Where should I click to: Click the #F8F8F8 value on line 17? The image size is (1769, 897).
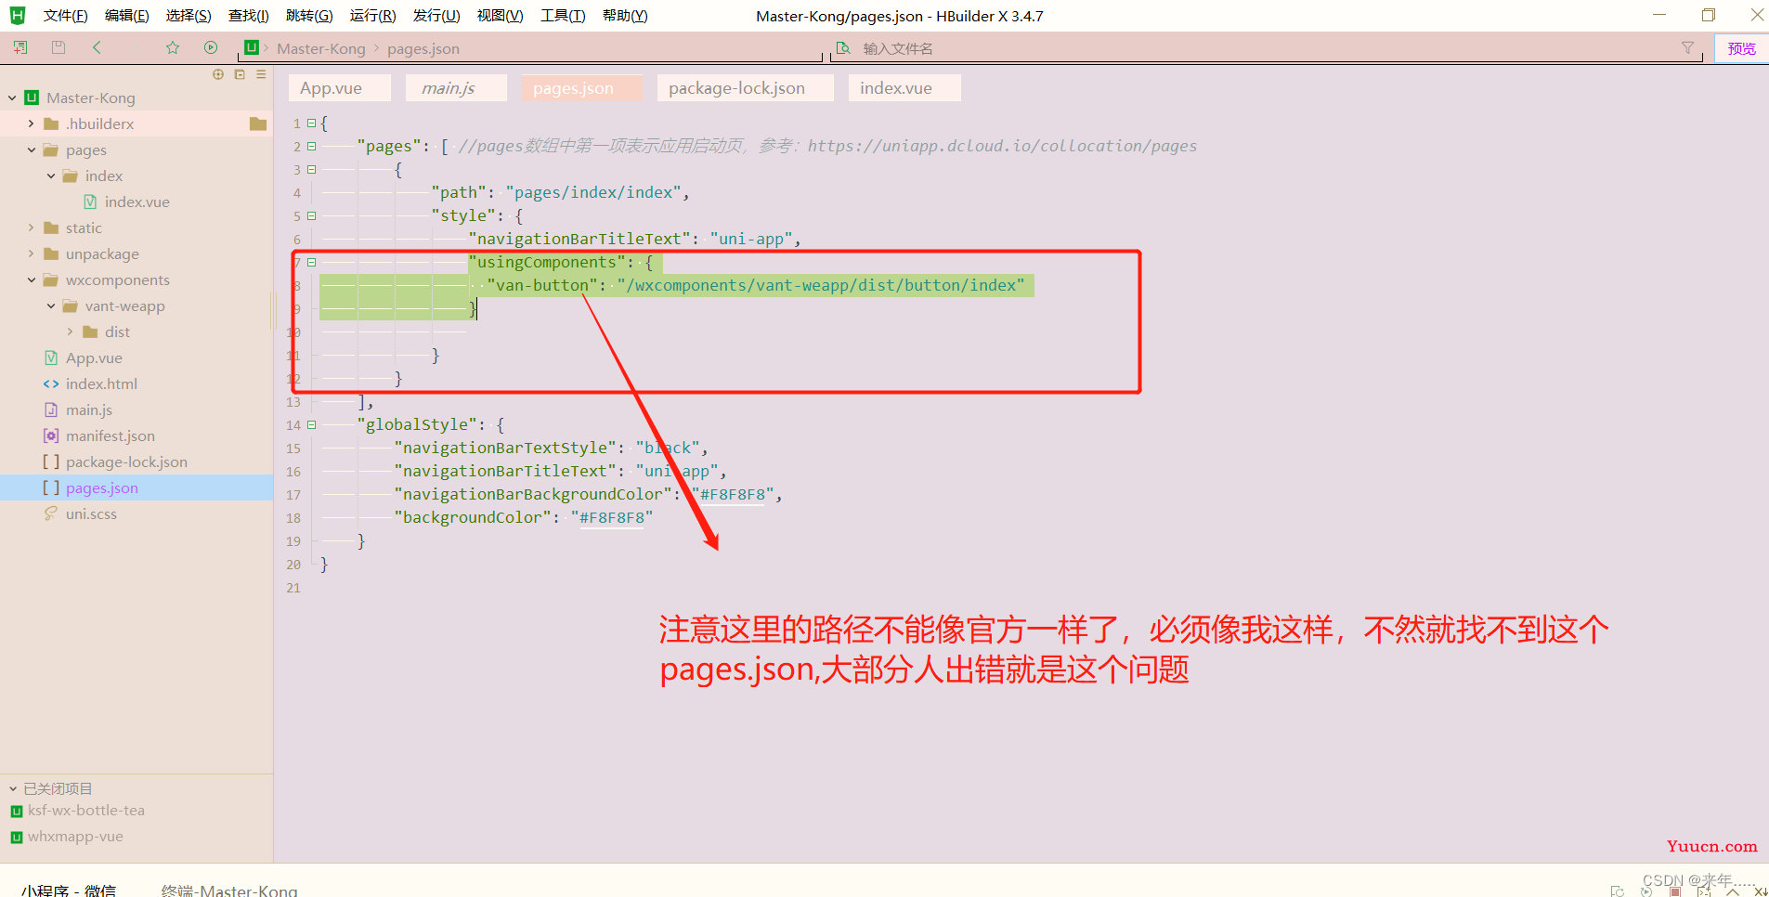tap(733, 494)
